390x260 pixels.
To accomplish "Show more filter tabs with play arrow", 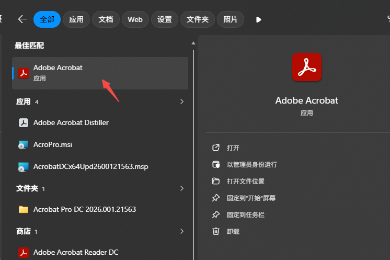I will point(259,20).
